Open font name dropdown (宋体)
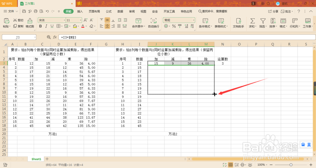This screenshot has width=316, height=168. [x=64, y=20]
